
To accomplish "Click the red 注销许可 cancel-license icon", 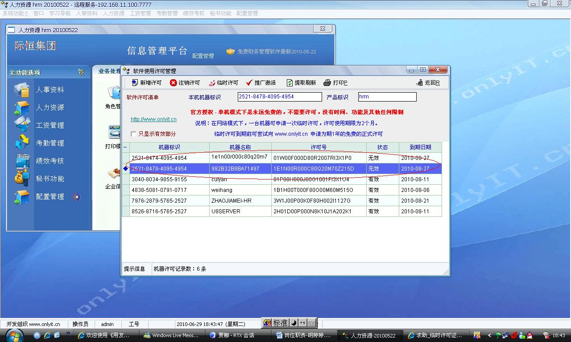I will tap(174, 83).
